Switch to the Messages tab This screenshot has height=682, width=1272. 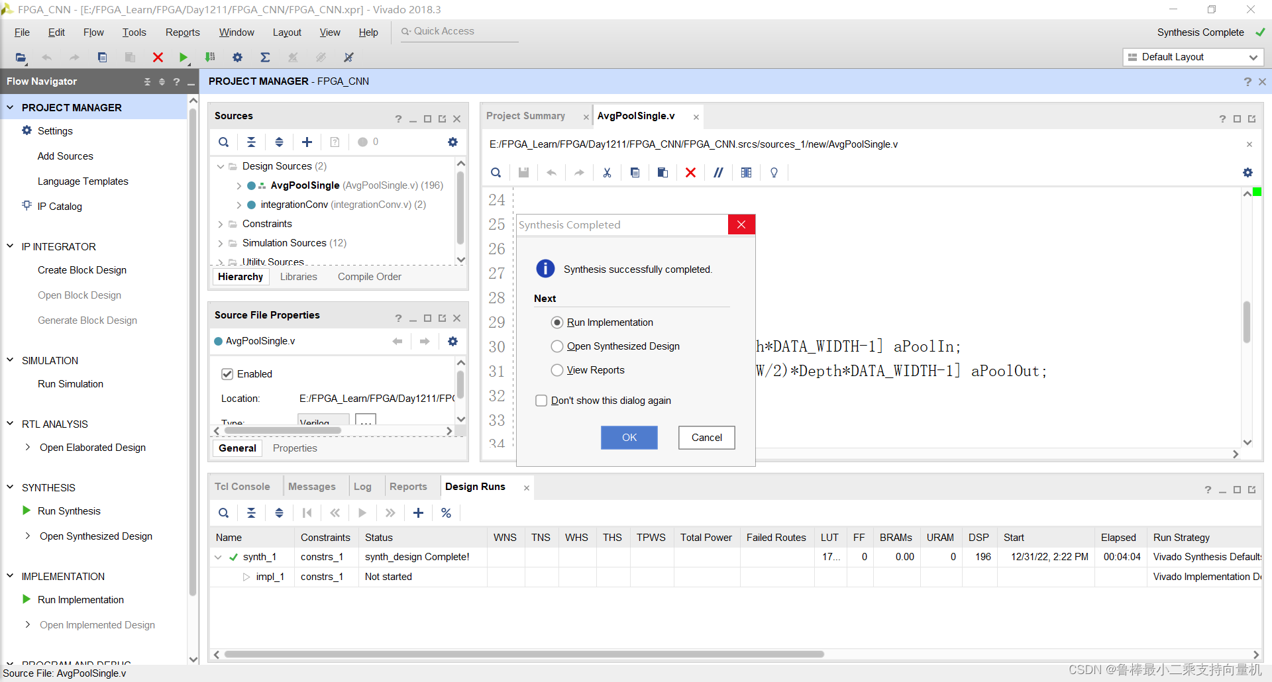pyautogui.click(x=311, y=487)
